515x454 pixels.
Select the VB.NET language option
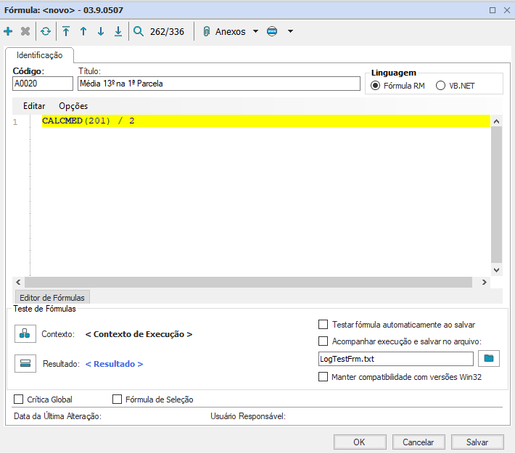click(440, 86)
